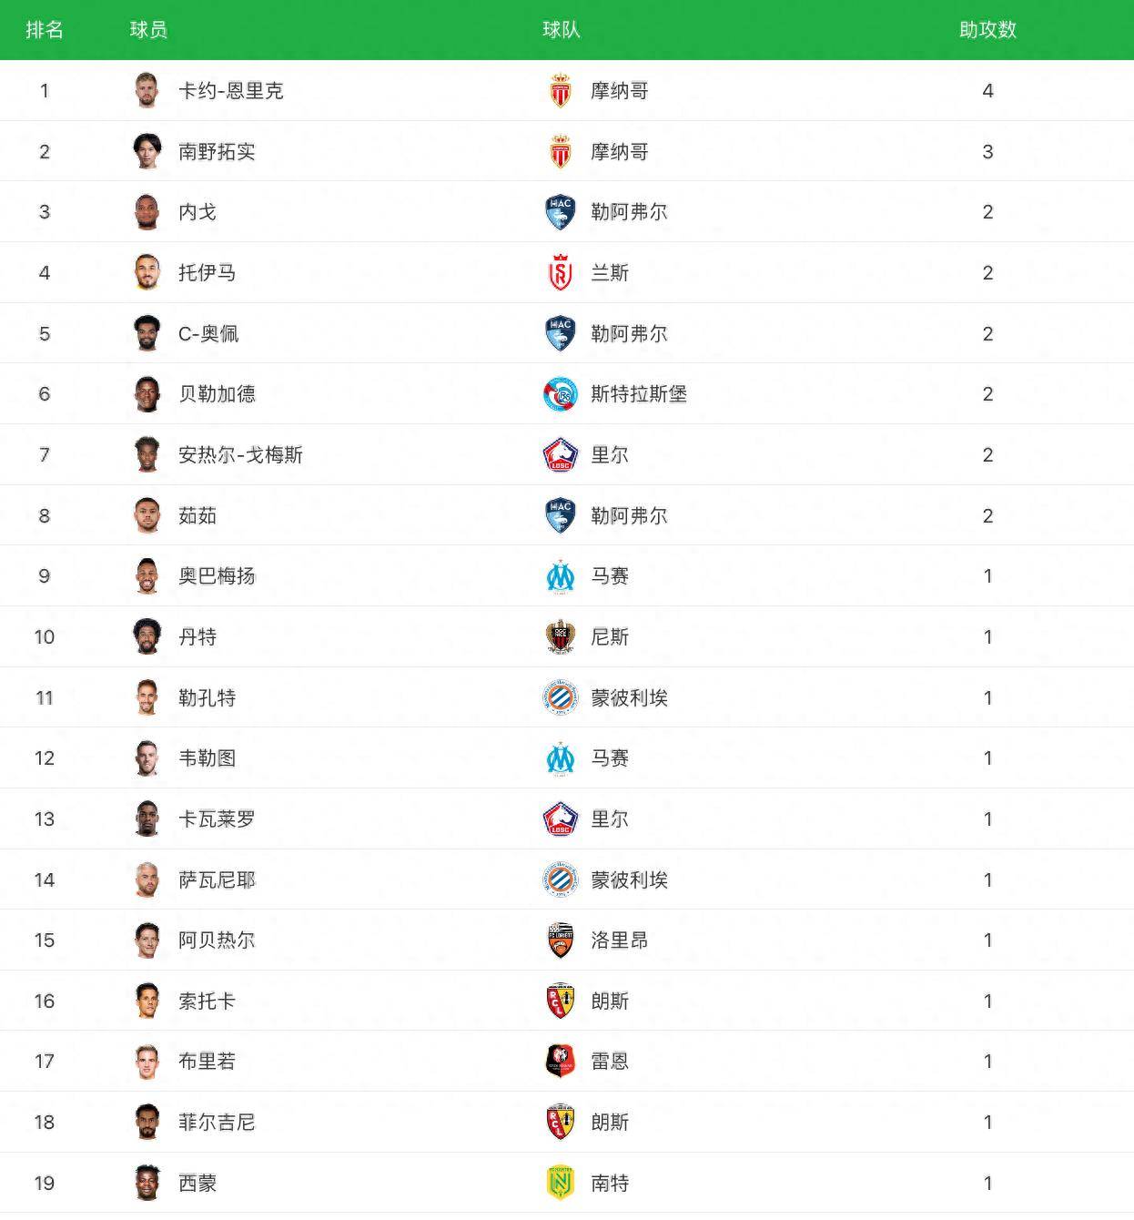The width and height of the screenshot is (1134, 1220).
Task: Click the Reims club crest beside 托伊马
Action: (561, 272)
